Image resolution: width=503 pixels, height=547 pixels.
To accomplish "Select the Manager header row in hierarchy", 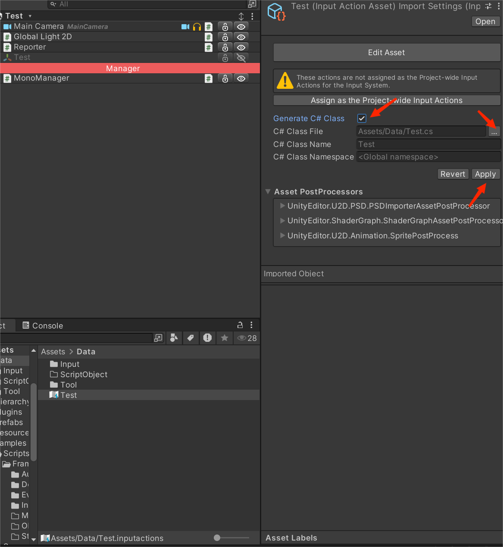I will pos(130,68).
